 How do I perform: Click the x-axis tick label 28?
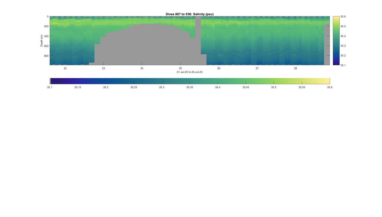coord(295,68)
